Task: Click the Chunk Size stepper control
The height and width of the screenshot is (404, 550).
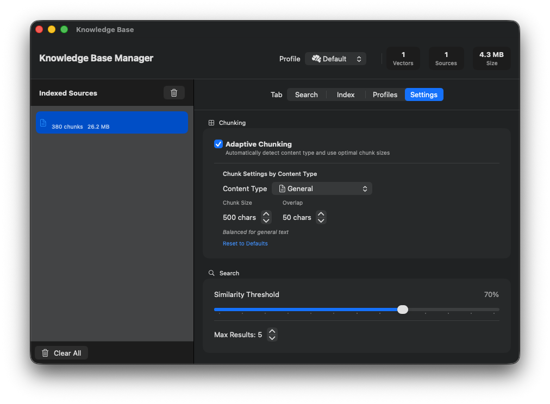Action: tap(266, 217)
